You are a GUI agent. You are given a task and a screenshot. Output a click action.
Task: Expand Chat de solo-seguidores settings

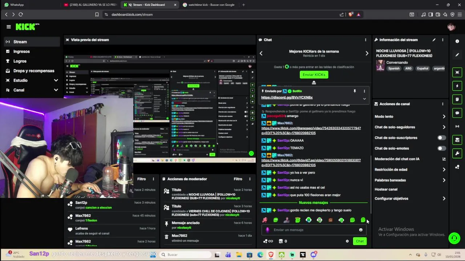[x=410, y=127]
